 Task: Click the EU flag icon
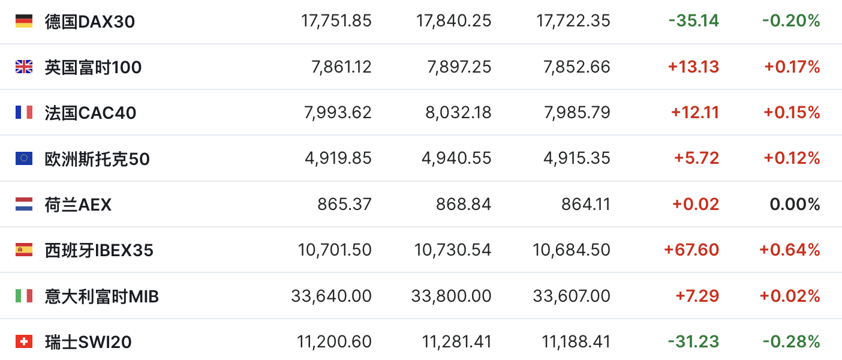(24, 158)
